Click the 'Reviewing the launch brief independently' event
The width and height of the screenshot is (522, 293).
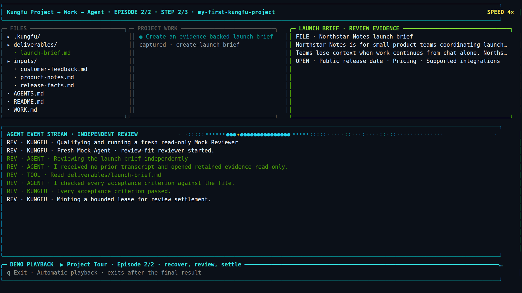click(97, 159)
